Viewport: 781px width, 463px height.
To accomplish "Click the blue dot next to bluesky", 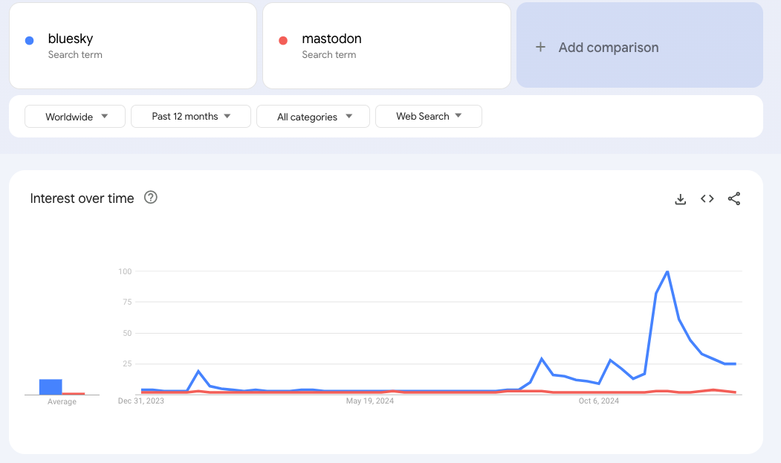I will [x=29, y=41].
